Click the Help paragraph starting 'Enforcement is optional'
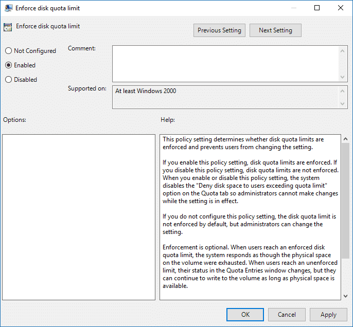Viewport: 353px width, 327px height. tap(250, 266)
